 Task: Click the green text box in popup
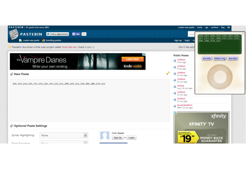click(220, 44)
